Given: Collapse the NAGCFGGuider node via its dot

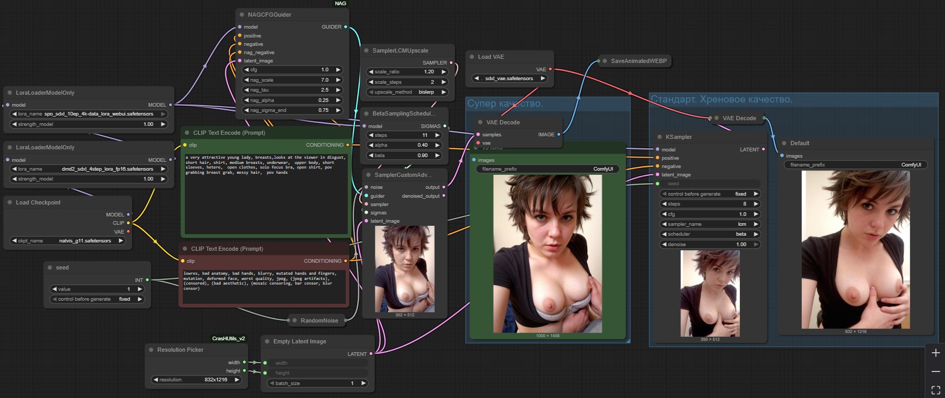Looking at the screenshot, I should [242, 15].
